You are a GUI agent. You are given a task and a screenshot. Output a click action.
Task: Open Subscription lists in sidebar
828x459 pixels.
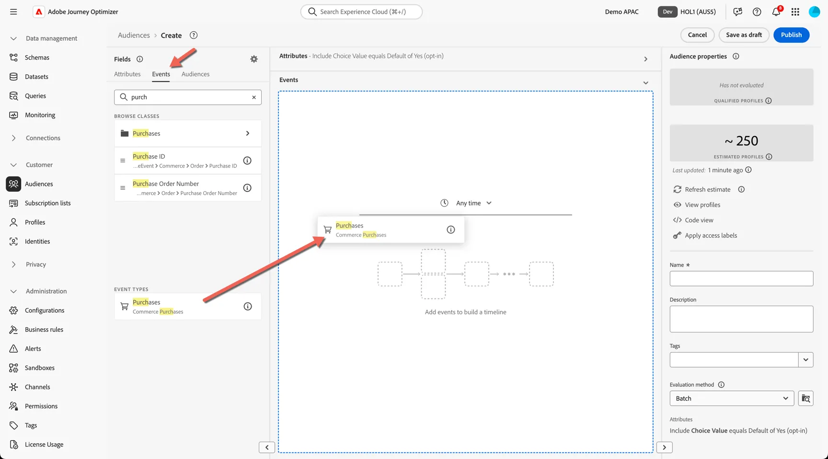(47, 203)
